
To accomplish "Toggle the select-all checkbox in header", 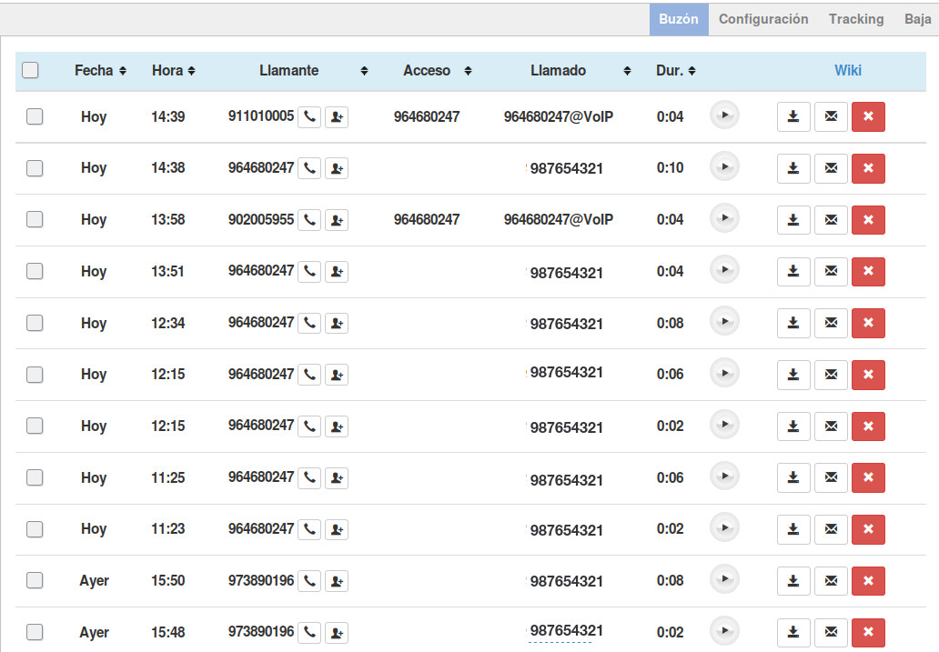I will (x=31, y=70).
